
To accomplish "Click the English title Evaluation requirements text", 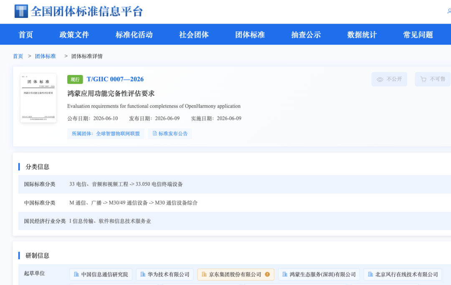I will pos(154,106).
